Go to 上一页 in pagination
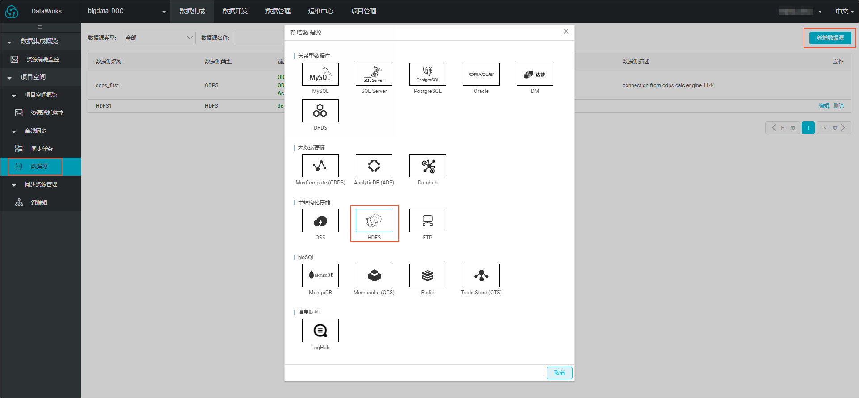Viewport: 859px width, 398px height. point(783,128)
